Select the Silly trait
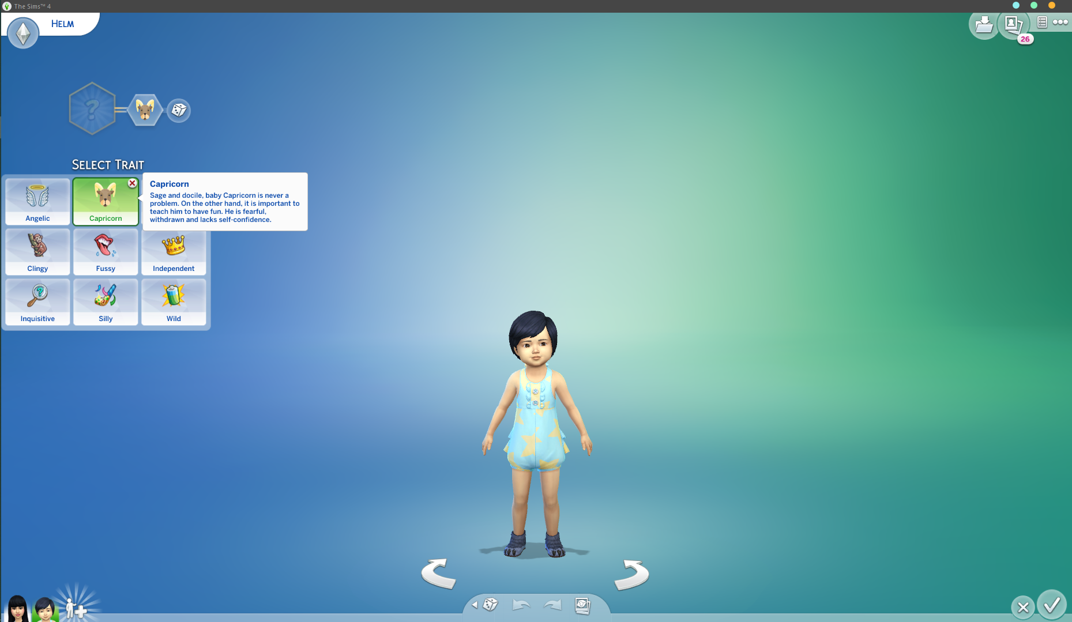 tap(106, 302)
